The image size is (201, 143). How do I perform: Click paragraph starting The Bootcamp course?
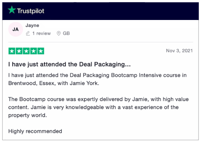(x=99, y=107)
